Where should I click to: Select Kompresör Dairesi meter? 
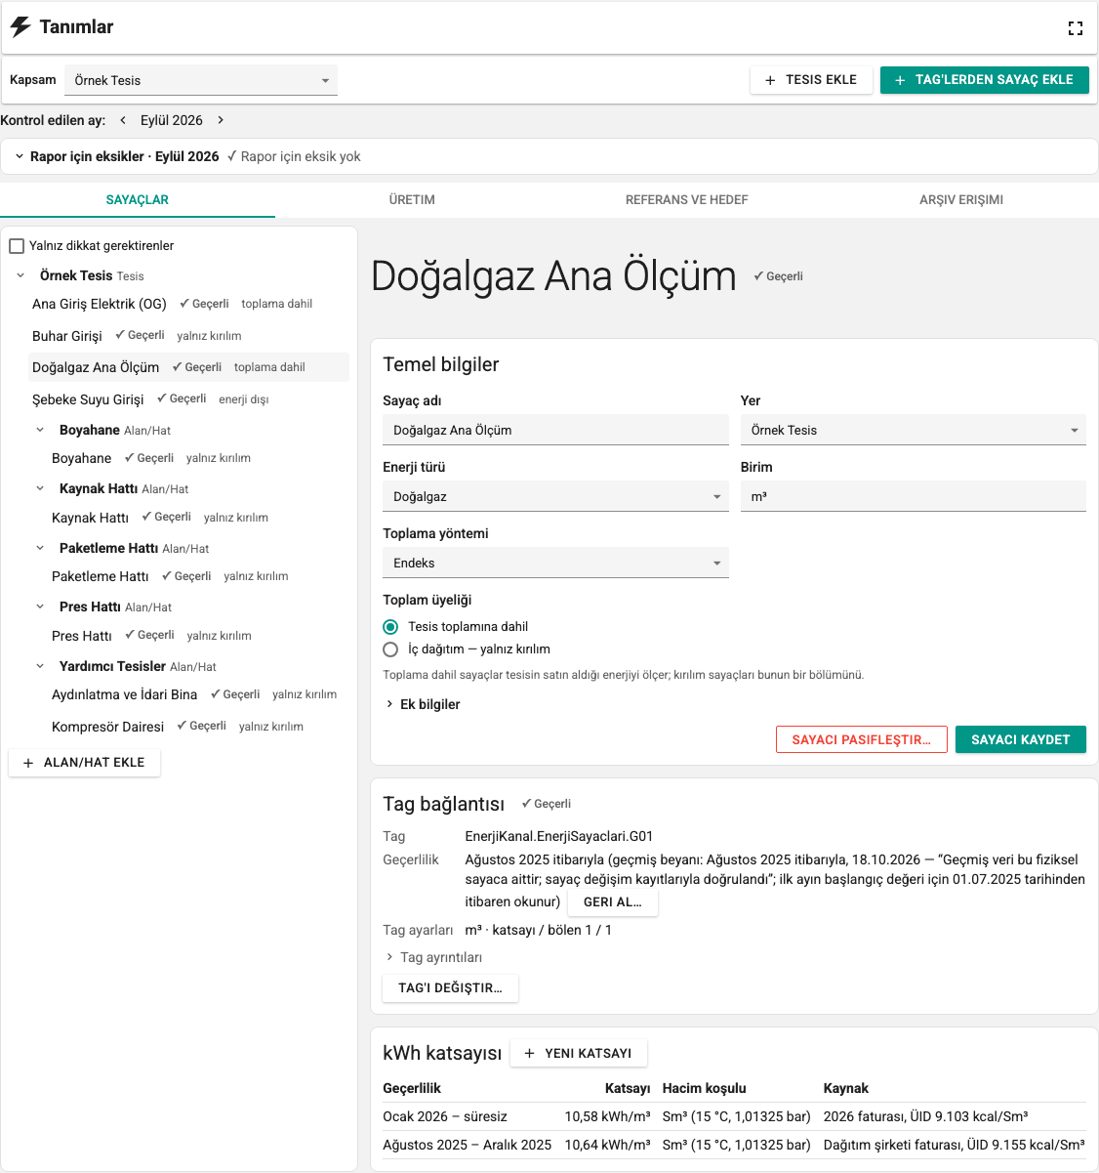(198, 727)
